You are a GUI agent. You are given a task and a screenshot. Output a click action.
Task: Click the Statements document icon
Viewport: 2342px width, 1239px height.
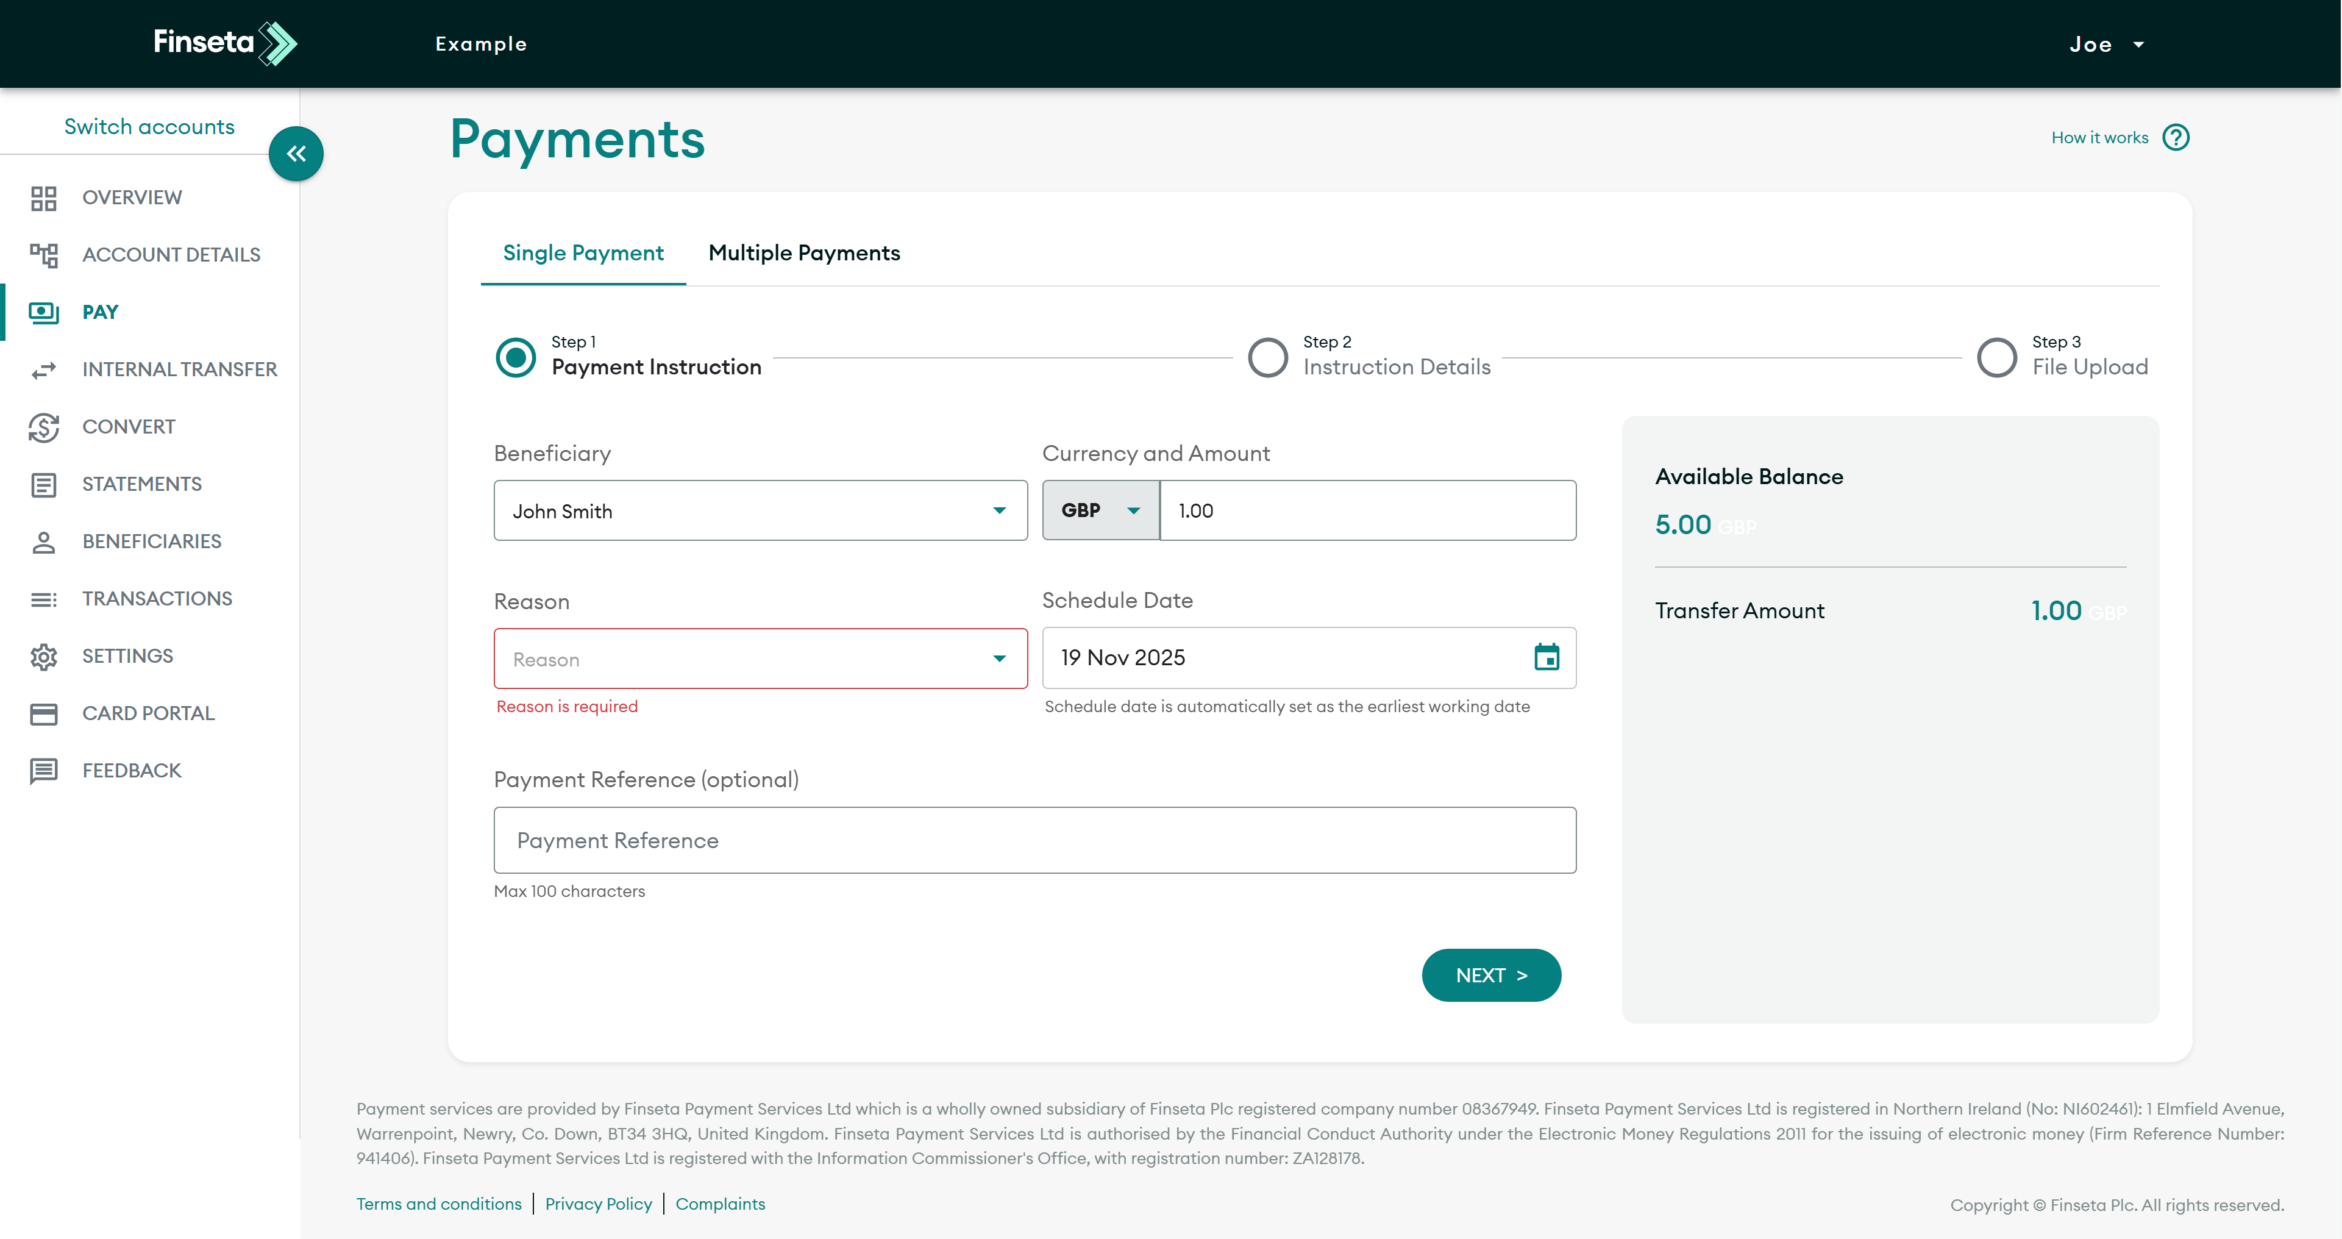[44, 484]
